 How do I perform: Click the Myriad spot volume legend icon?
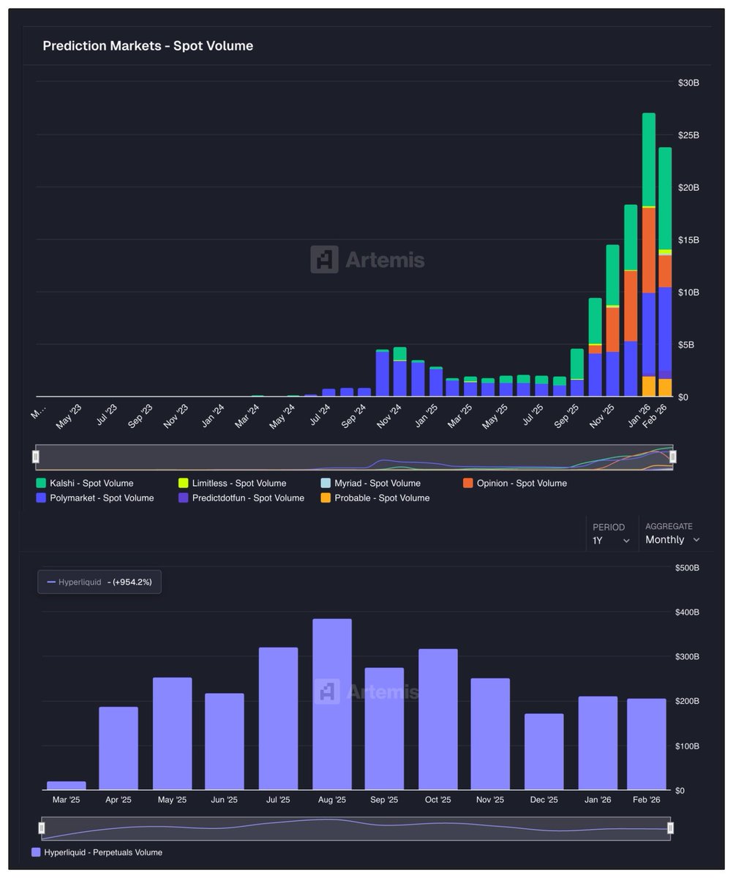pos(324,483)
